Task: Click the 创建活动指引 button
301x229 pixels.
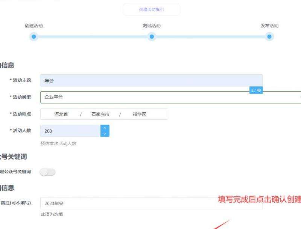Action: (151, 9)
